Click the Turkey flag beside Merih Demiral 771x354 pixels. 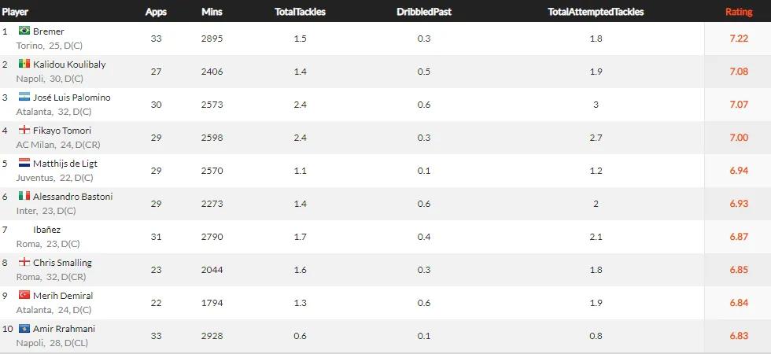point(24,295)
